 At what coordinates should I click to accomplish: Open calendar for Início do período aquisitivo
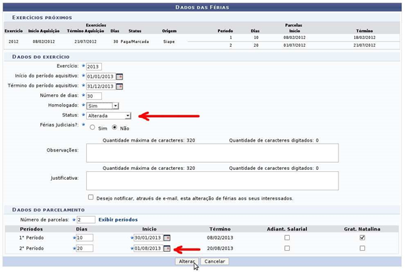[119, 76]
